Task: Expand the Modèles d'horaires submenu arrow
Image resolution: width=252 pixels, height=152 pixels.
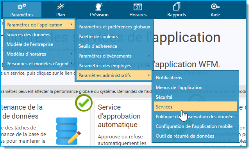Action: [x=71, y=54]
